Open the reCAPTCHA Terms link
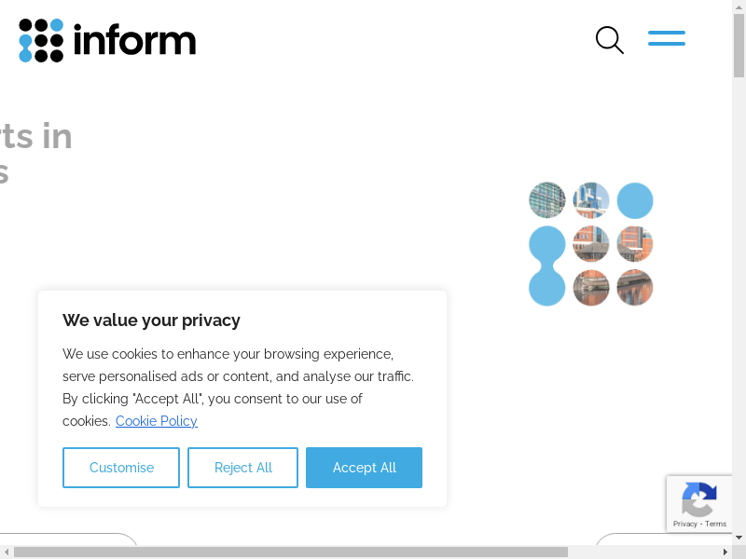 (x=716, y=524)
